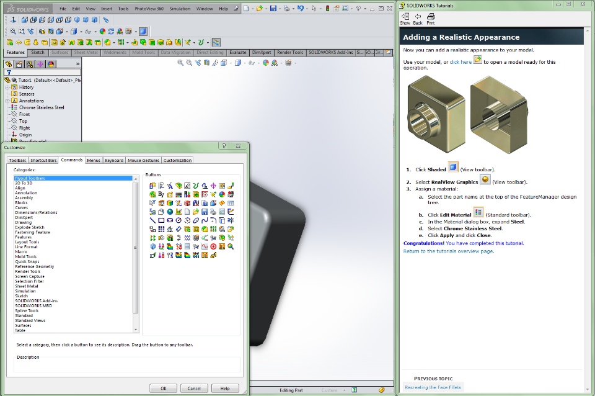Click Zoom to Fit in heads-up view toolbar
Viewport: 595px width, 396px height.
coord(180,63)
